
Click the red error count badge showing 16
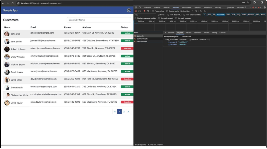tap(255, 8)
